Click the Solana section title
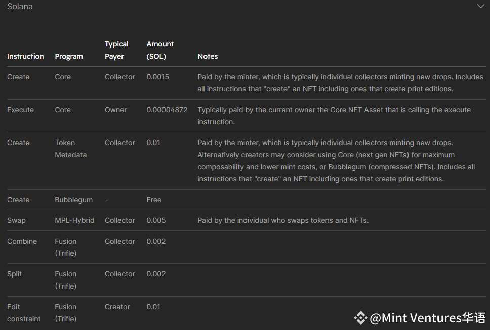 point(20,6)
